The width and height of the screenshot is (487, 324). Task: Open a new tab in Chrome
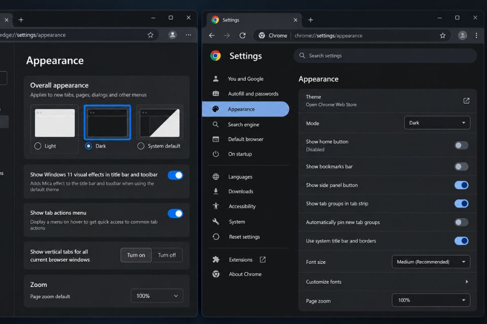pyautogui.click(x=310, y=20)
